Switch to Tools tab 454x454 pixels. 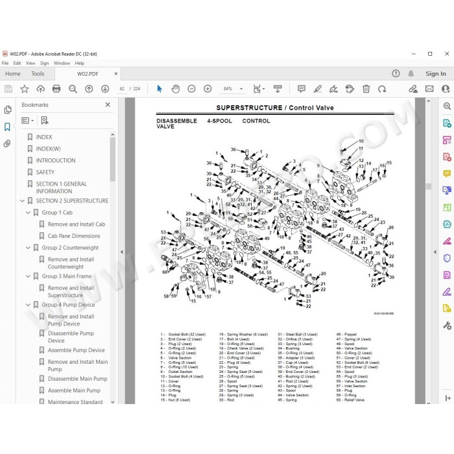[x=38, y=73]
